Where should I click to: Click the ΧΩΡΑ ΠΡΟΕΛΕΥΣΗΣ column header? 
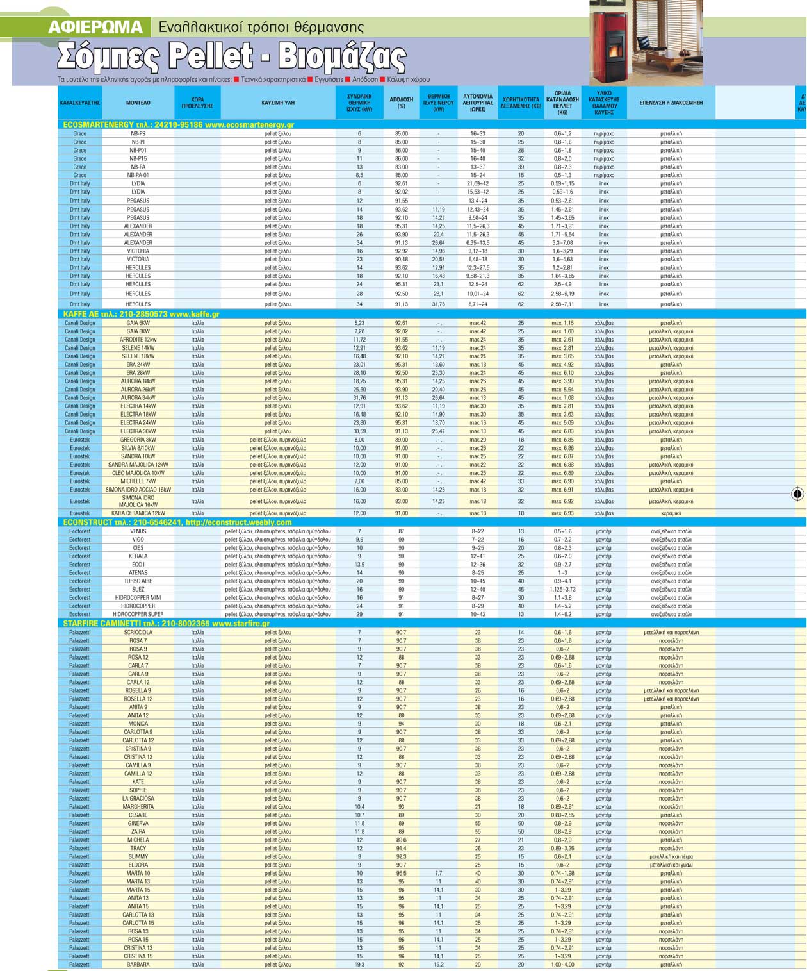(197, 103)
